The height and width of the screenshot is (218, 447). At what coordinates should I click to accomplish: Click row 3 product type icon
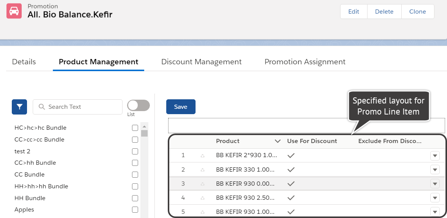tap(203, 184)
